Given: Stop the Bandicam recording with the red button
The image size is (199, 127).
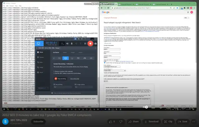Looking at the screenshot, I should pyautogui.click(x=90, y=44).
